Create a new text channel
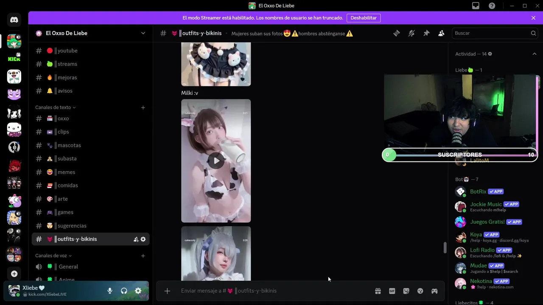The width and height of the screenshot is (543, 305). [x=143, y=108]
